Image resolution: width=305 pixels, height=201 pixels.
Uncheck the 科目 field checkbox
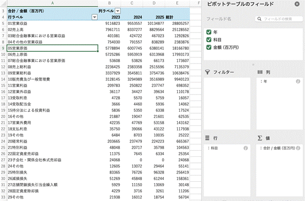[x=209, y=40]
